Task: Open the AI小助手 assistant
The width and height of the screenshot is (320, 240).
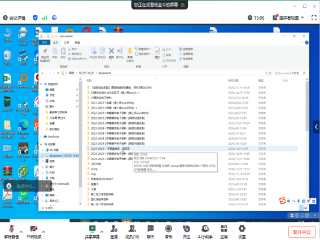Action: pos(205,232)
